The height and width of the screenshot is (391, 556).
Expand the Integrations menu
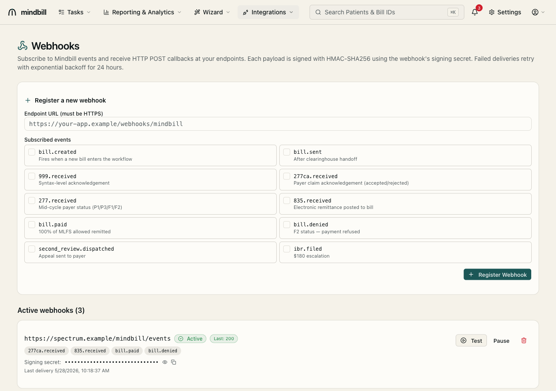click(x=268, y=12)
